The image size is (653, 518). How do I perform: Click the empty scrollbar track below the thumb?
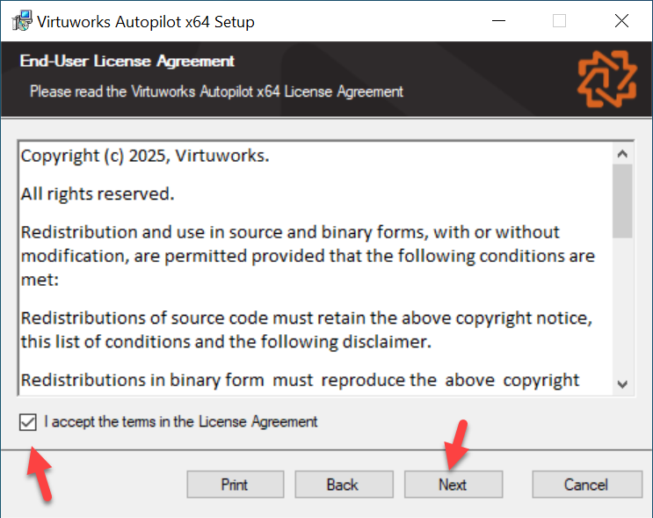[622, 306]
